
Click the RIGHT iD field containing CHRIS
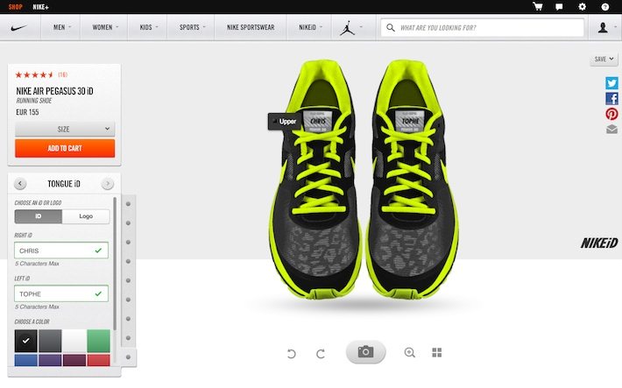click(61, 250)
